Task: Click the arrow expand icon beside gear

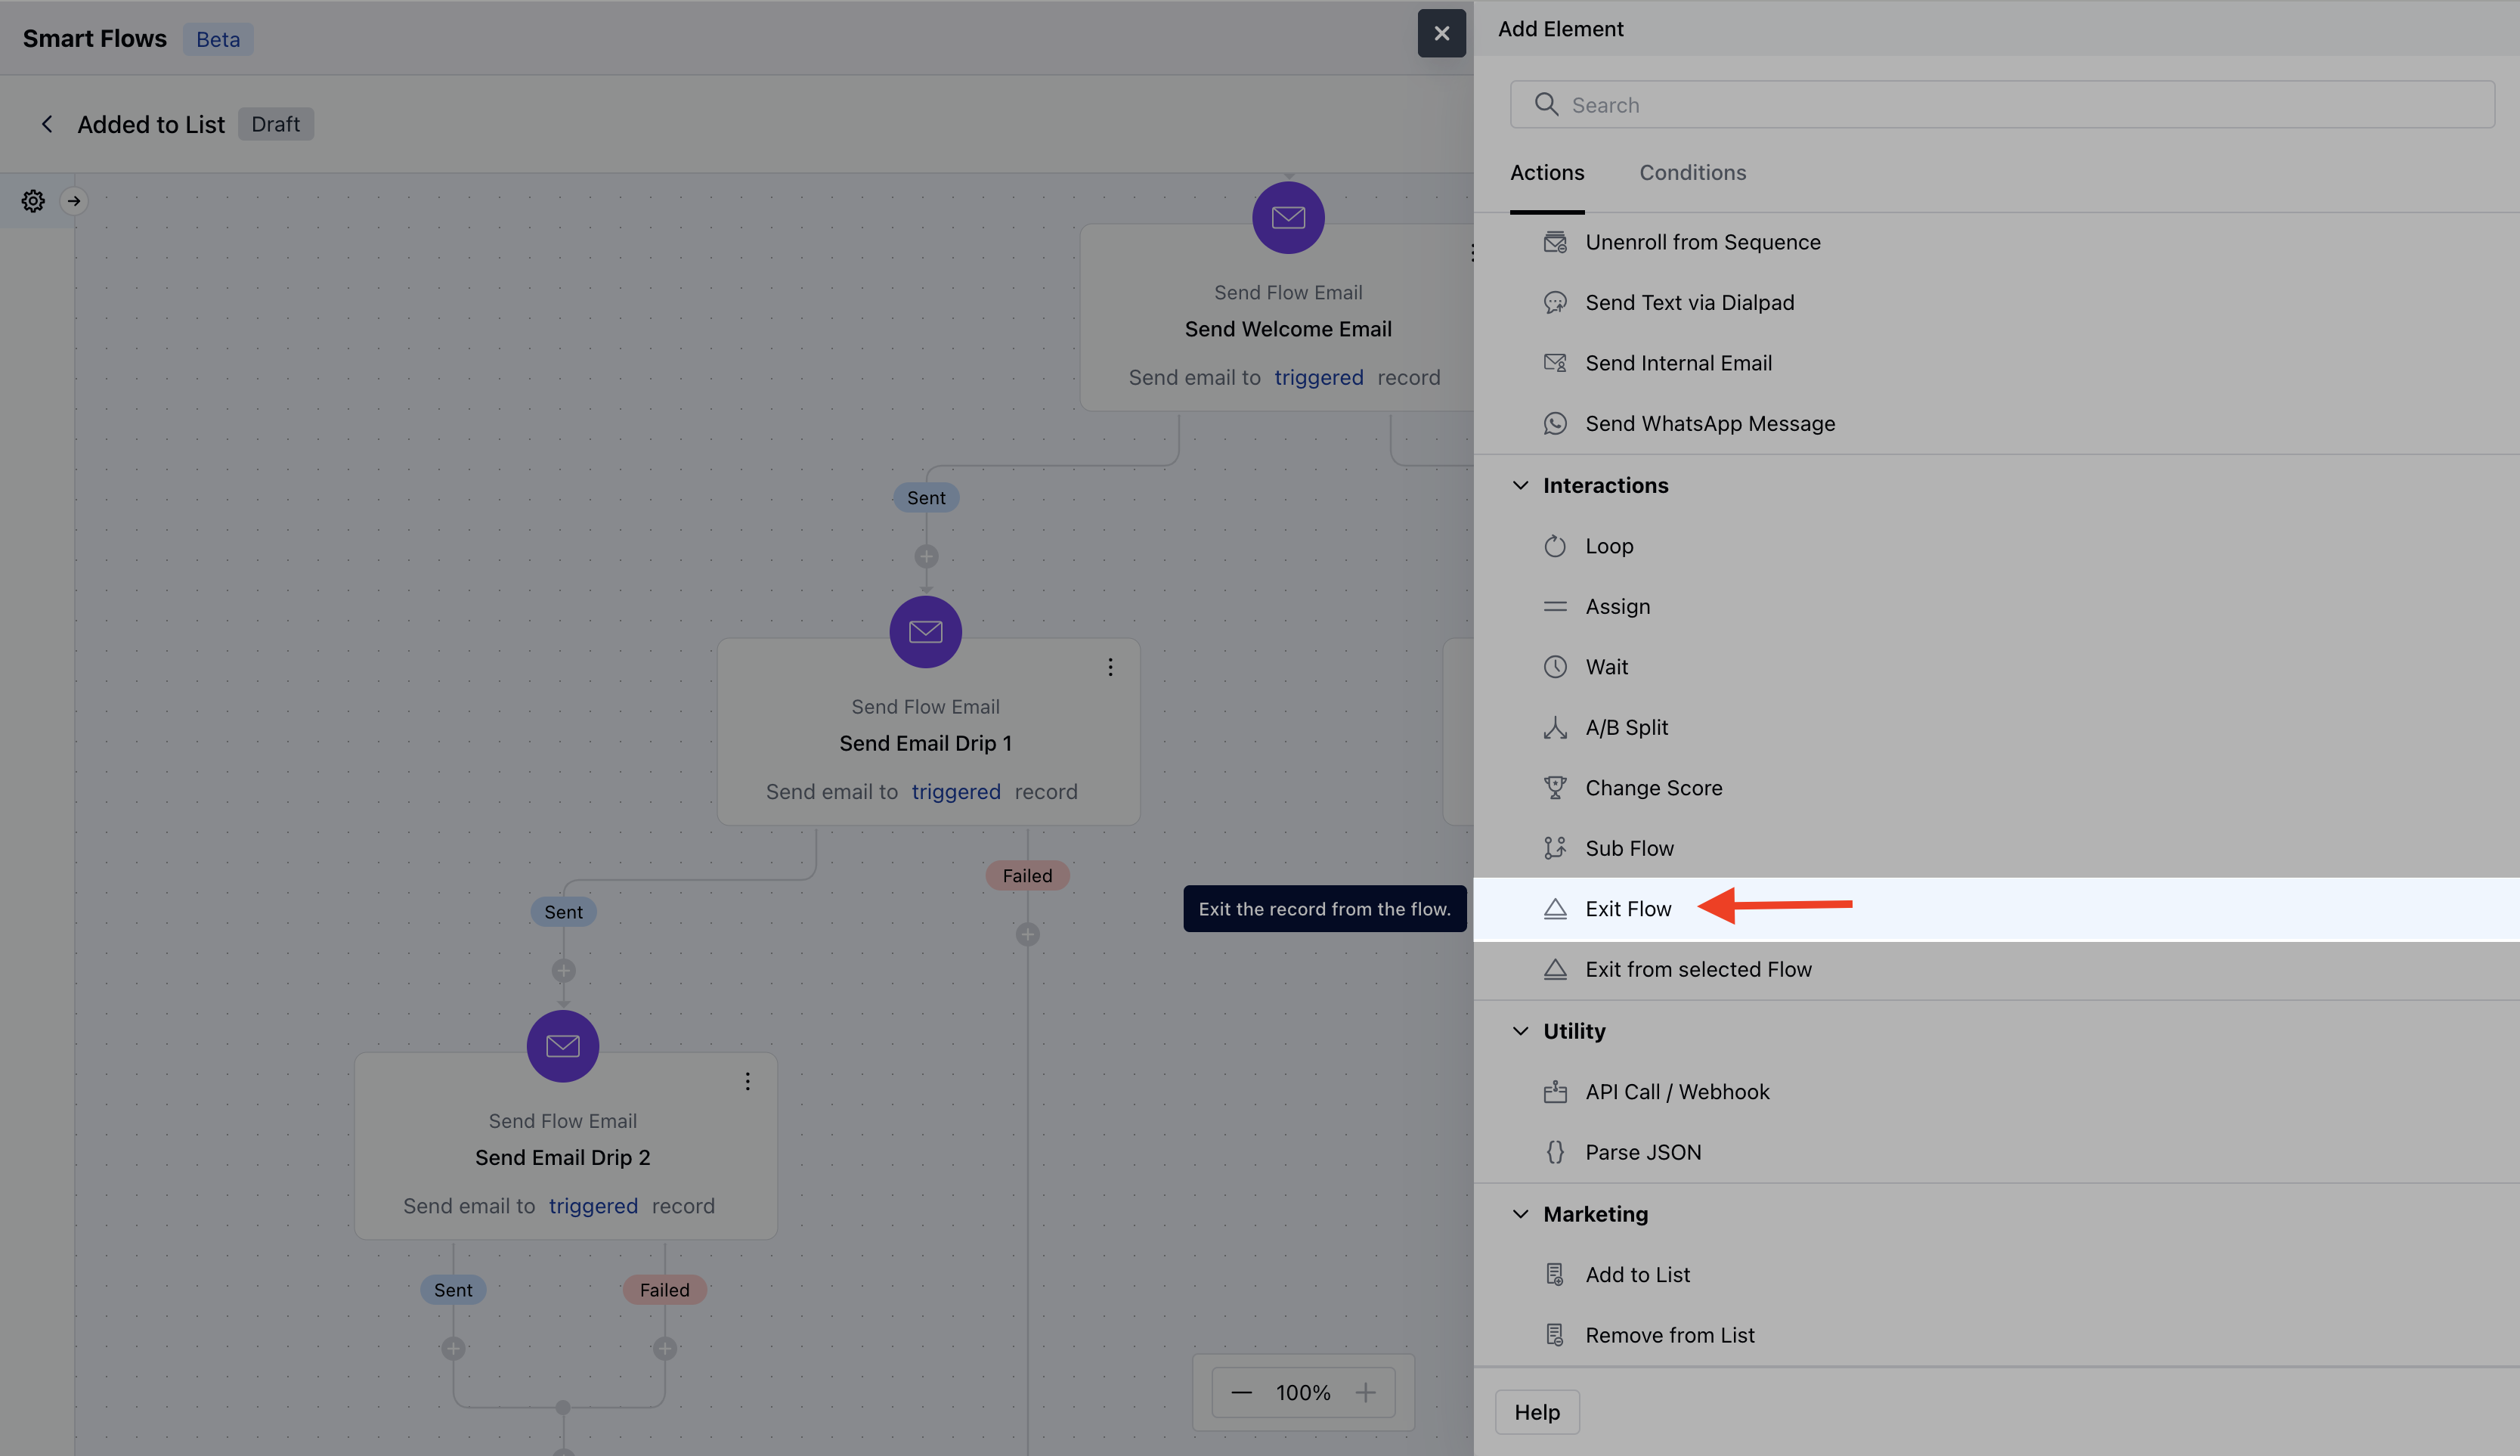Action: coord(74,201)
